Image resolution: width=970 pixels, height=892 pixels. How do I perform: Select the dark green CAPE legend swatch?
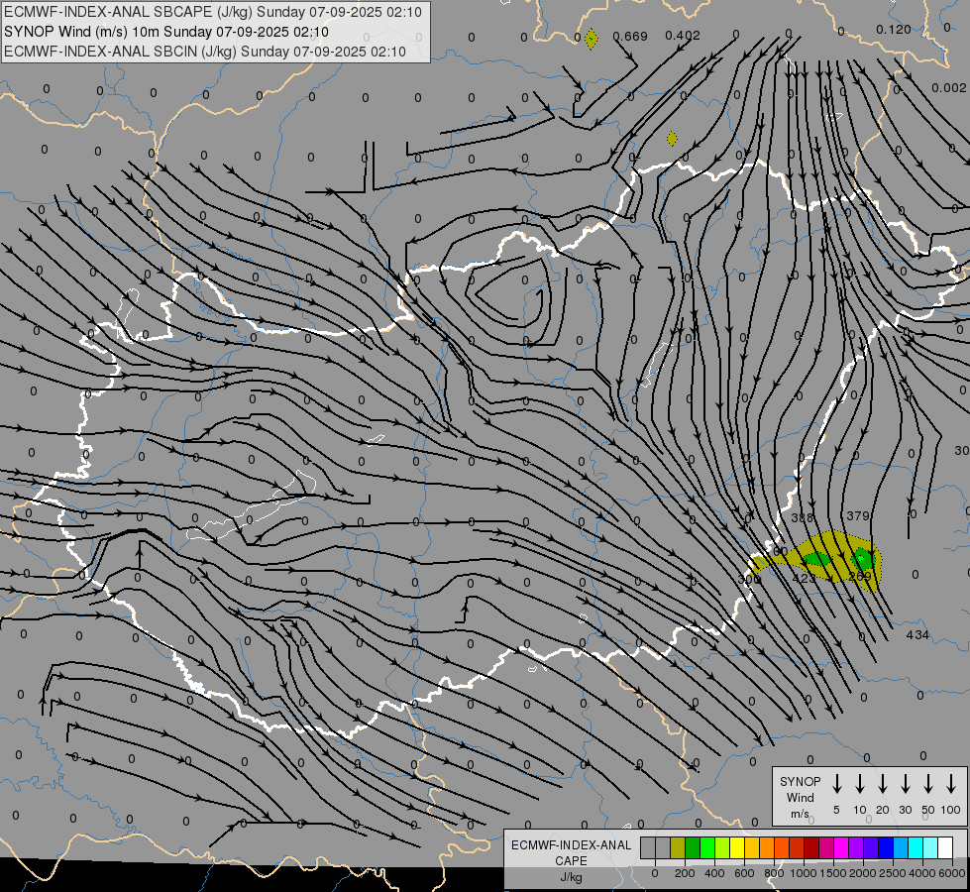(x=693, y=847)
